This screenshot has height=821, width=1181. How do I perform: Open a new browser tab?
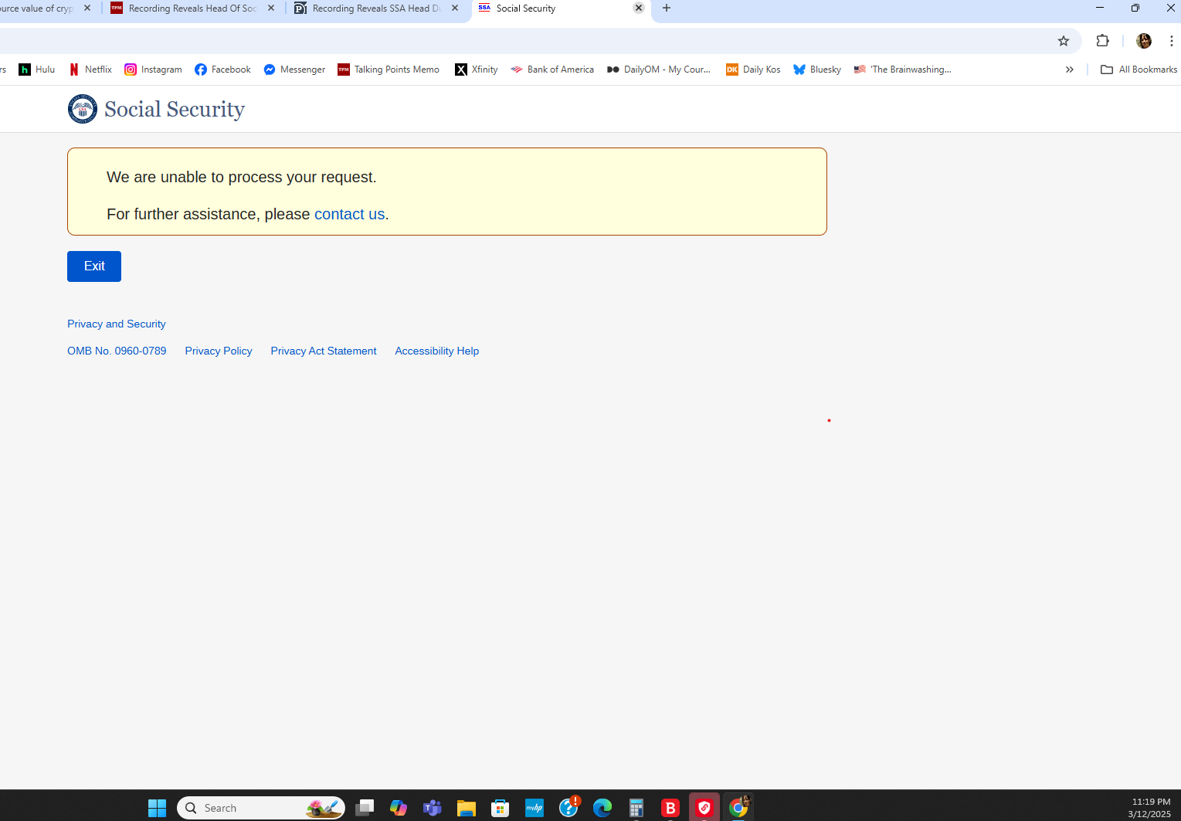pos(667,8)
